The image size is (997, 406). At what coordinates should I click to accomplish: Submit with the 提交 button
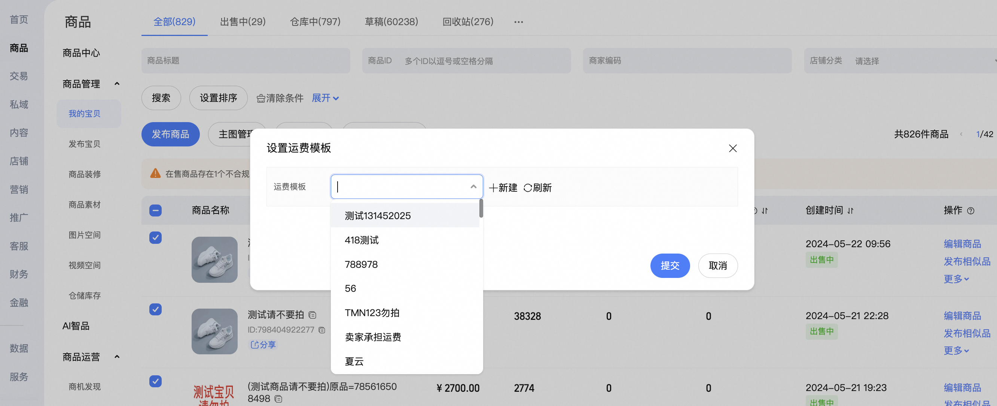click(x=670, y=266)
